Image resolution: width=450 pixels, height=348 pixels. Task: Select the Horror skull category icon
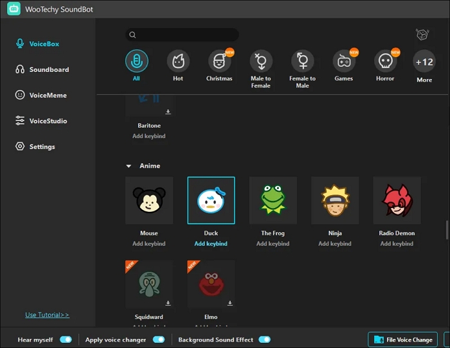pos(385,62)
